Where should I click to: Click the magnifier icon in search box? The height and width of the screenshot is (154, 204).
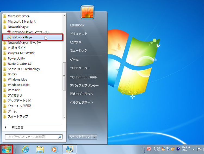click(x=60, y=137)
